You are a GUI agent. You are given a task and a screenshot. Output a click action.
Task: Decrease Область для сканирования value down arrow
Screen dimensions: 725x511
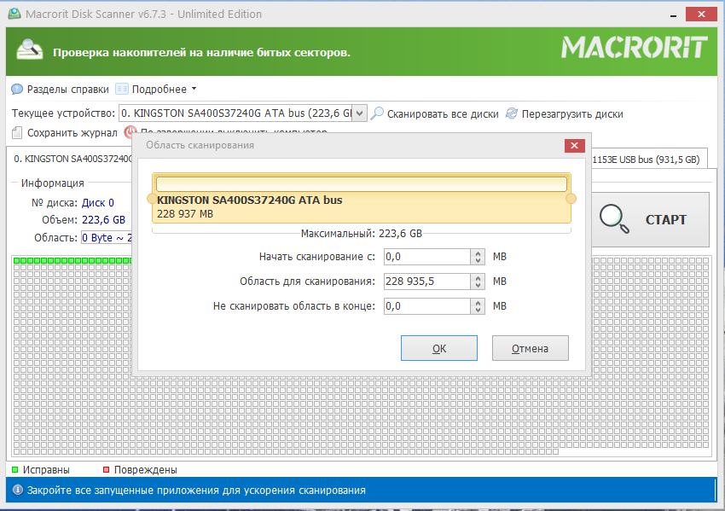click(x=478, y=285)
